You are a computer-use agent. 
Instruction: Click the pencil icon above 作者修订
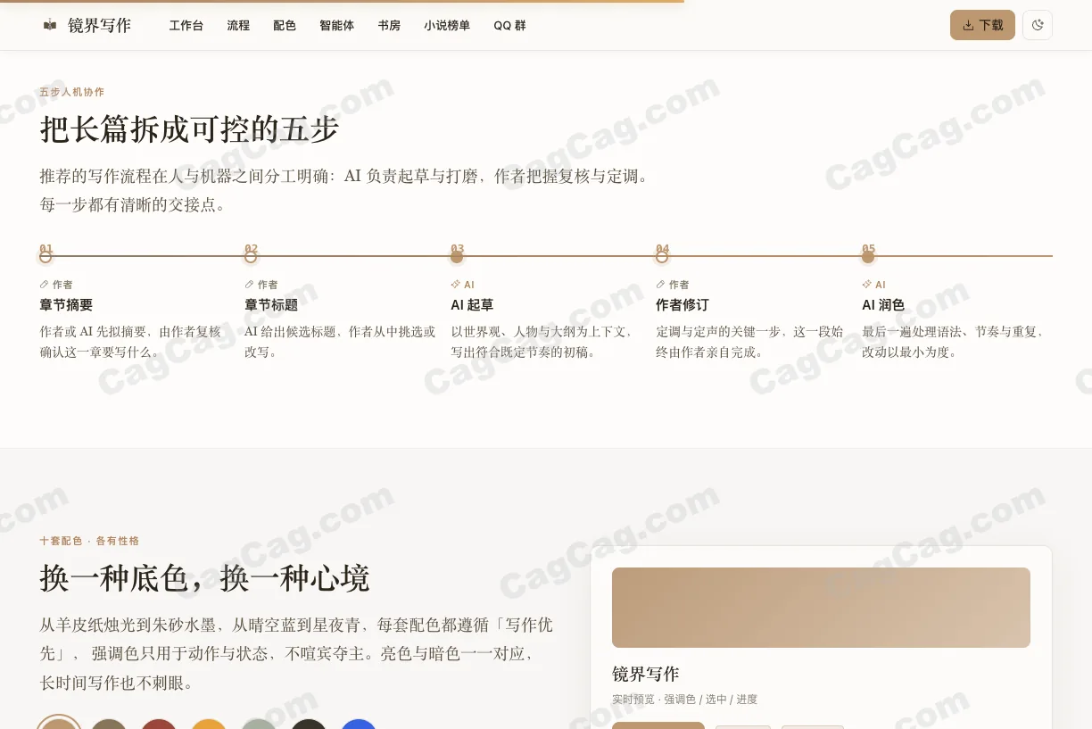tap(661, 285)
